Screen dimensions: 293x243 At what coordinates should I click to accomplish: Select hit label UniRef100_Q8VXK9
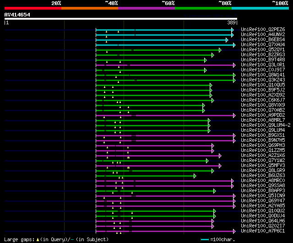[263, 105]
